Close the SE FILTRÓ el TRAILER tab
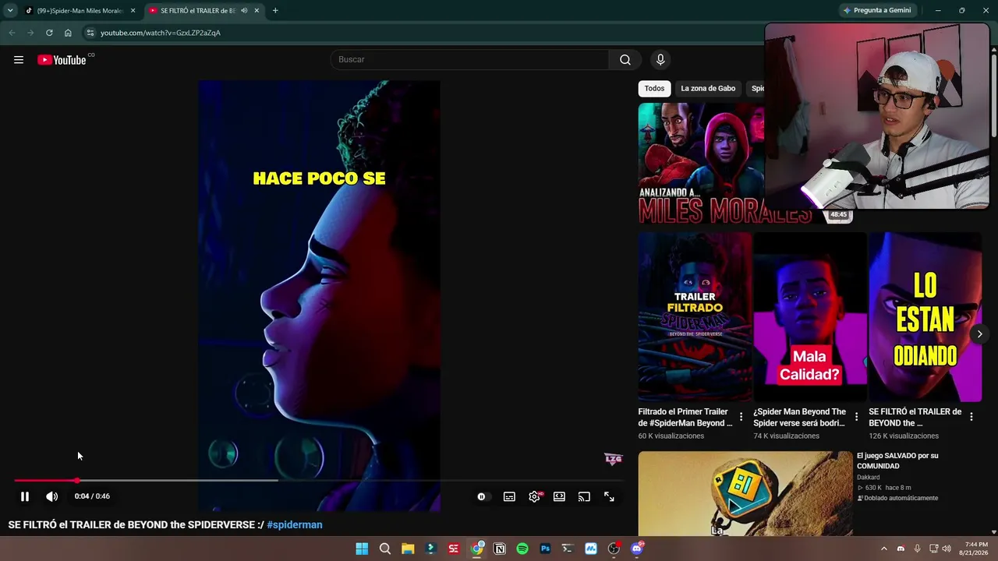 tap(257, 11)
